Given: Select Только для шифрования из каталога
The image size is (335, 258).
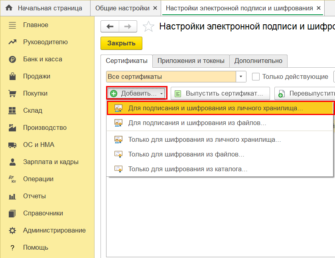Looking at the screenshot, I should pyautogui.click(x=220, y=169).
